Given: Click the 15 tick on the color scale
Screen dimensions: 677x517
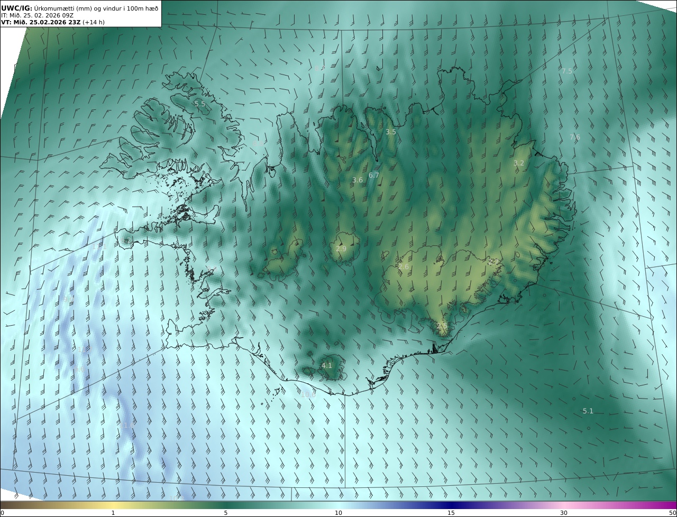Looking at the screenshot, I should (451, 513).
